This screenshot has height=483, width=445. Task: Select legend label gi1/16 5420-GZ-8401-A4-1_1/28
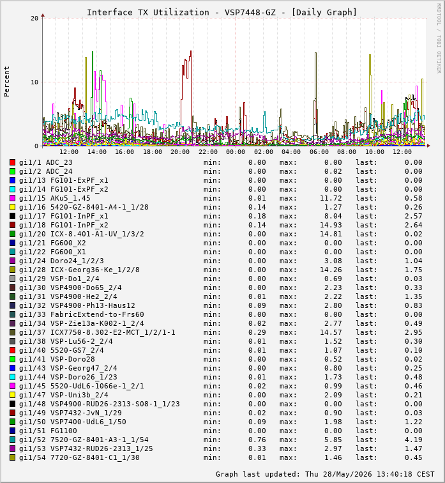click(84, 207)
